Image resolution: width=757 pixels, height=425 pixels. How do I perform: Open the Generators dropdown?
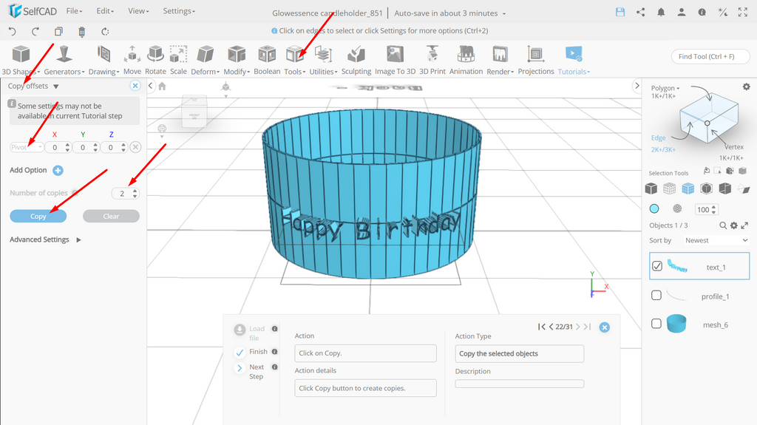tap(64, 60)
